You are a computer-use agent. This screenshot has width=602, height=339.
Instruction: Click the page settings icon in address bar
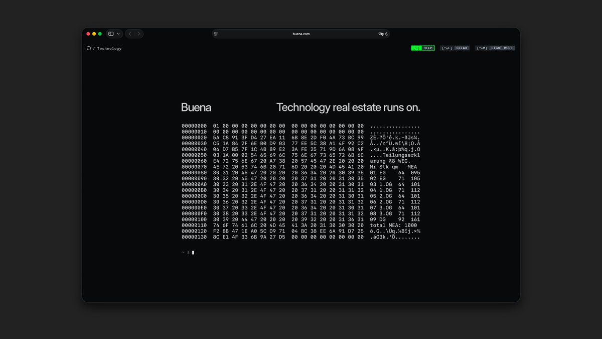[216, 34]
